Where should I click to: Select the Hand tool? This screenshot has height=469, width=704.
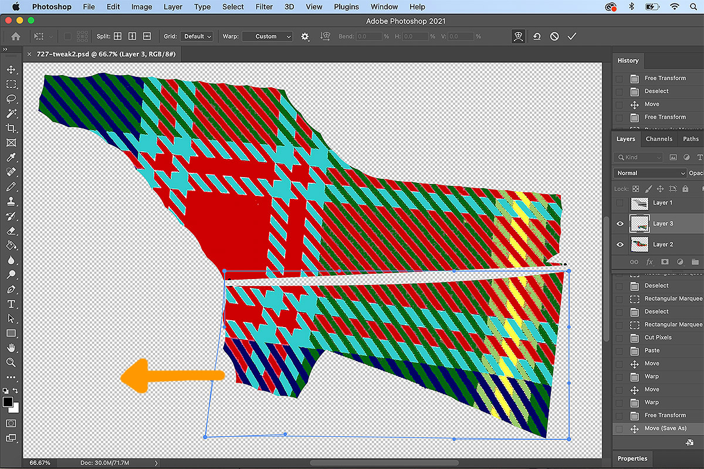click(11, 348)
